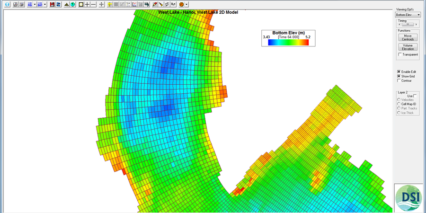Toggle the Enable Edit checkbox
Screen dimensions: 426x213
(x=399, y=71)
